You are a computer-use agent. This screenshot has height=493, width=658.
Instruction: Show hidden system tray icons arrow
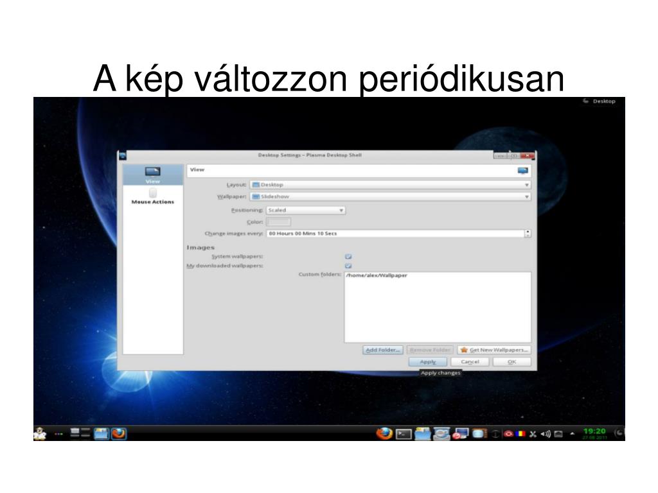point(572,434)
